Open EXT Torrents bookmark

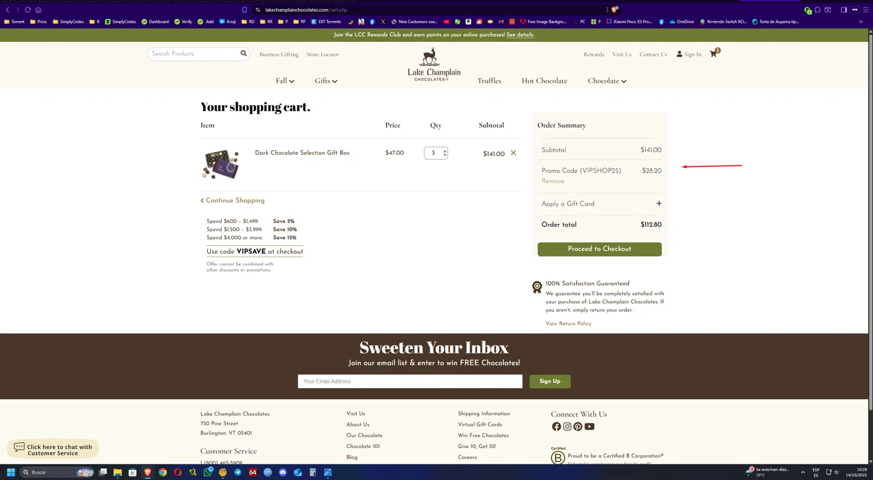click(326, 22)
